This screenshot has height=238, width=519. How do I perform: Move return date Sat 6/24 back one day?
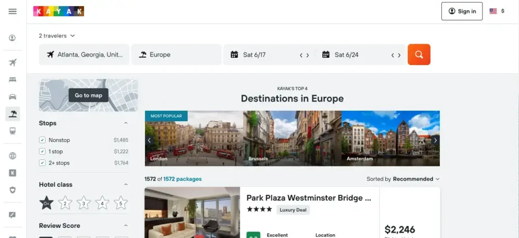pos(393,55)
